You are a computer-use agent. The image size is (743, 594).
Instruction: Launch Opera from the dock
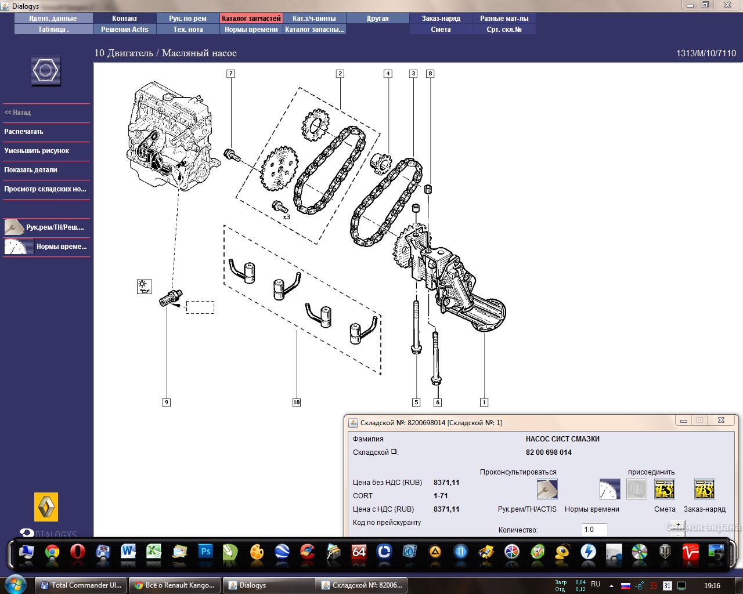77,552
